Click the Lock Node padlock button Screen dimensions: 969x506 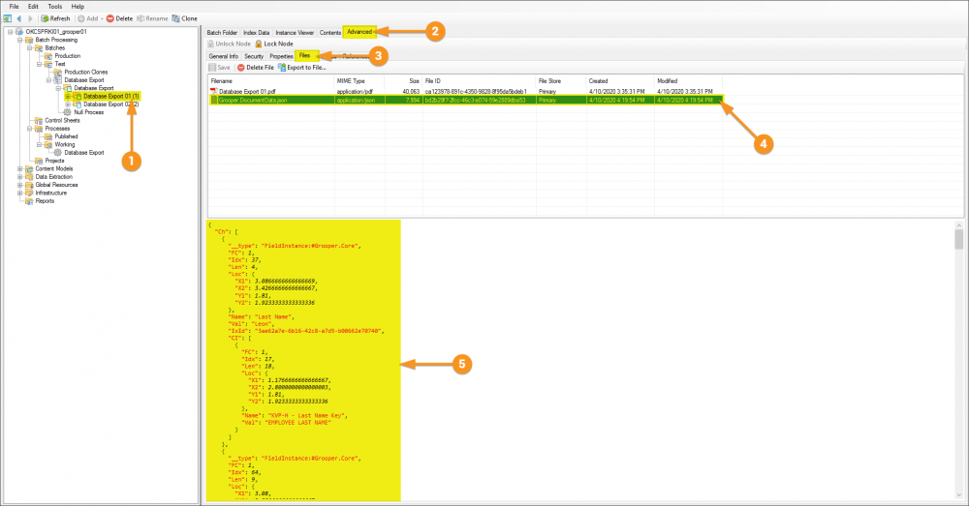pos(274,44)
